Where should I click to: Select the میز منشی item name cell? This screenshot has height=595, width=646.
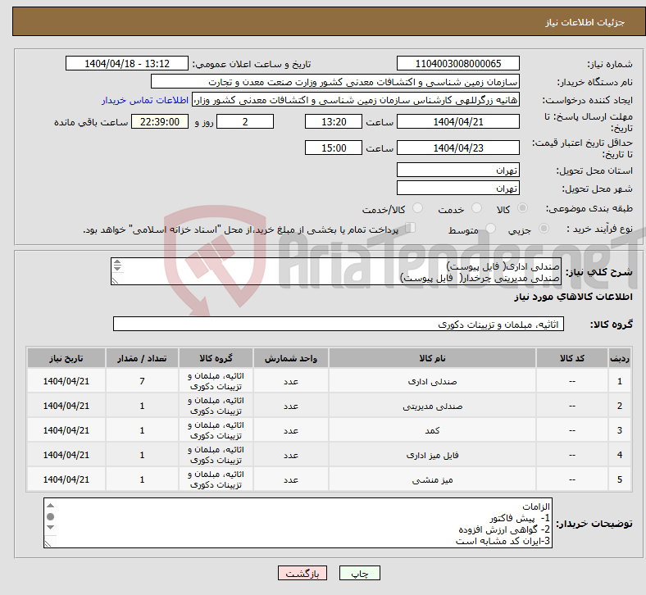432,479
